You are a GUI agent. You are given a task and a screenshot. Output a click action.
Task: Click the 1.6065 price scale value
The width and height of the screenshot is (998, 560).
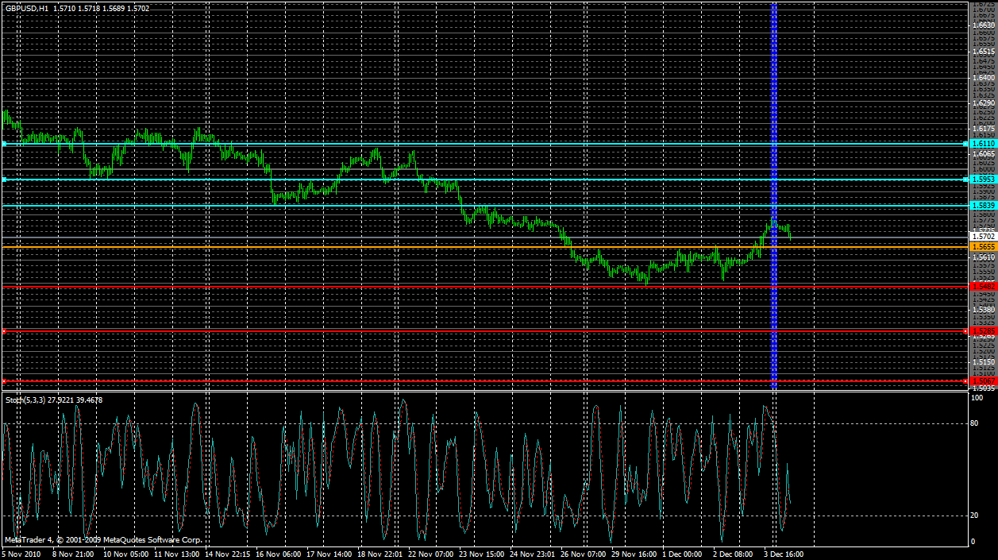pos(984,154)
